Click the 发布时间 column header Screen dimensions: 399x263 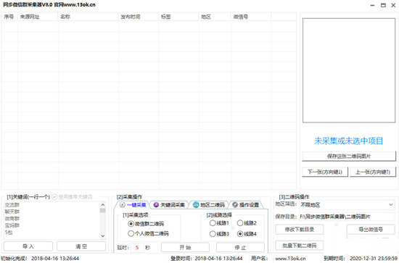(139, 17)
